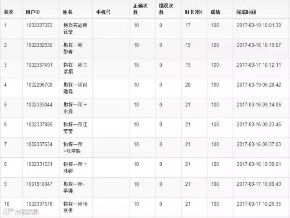Select user ID 1002337323
The image size is (290, 218).
39,25
